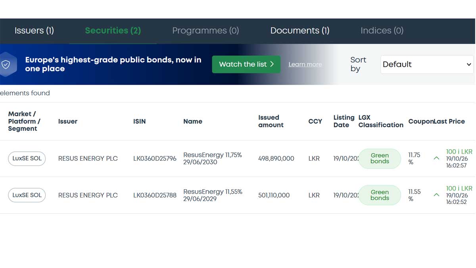Click issued amount 498,890,000

pyautogui.click(x=276, y=158)
